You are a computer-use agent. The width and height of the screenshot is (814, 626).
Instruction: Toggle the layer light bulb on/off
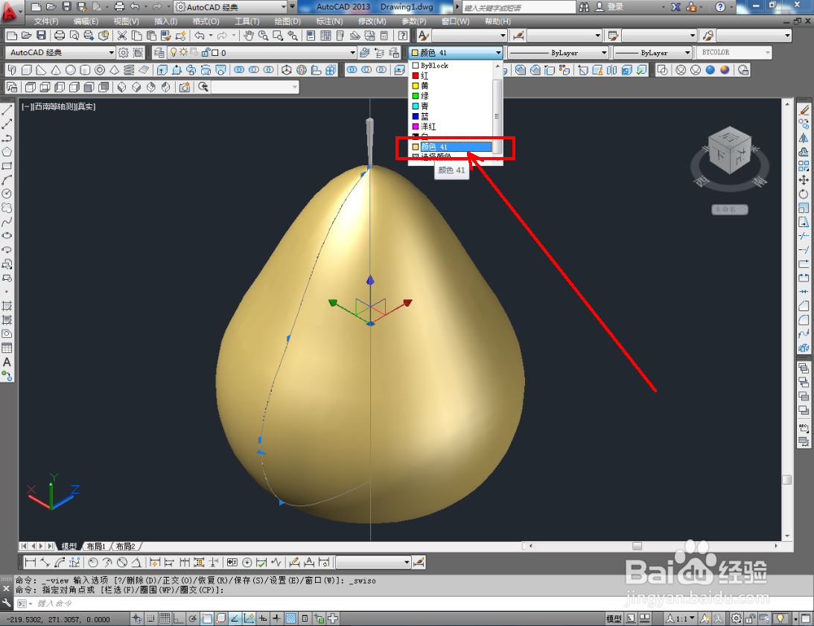coord(174,52)
